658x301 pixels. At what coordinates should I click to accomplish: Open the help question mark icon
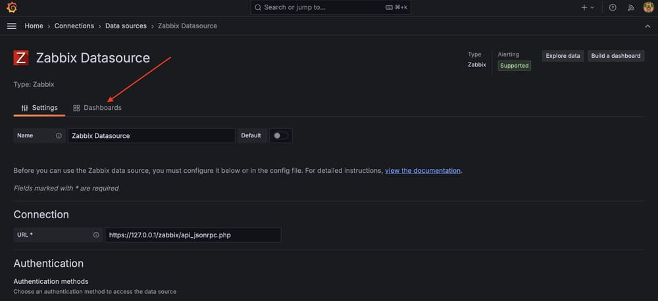click(x=613, y=7)
